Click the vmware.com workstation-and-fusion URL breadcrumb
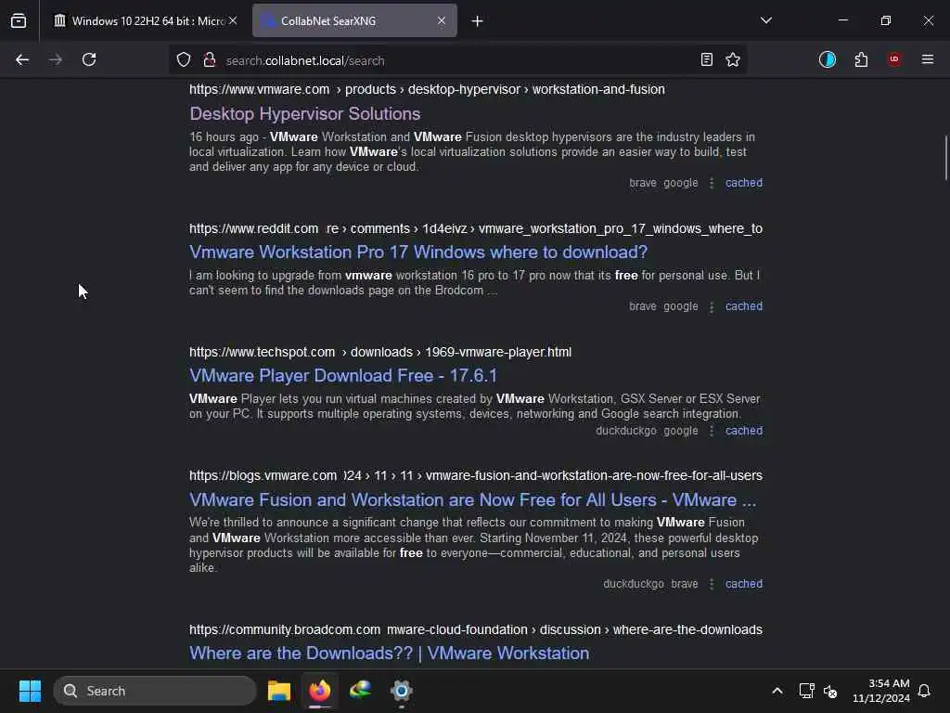950x713 pixels. point(427,89)
